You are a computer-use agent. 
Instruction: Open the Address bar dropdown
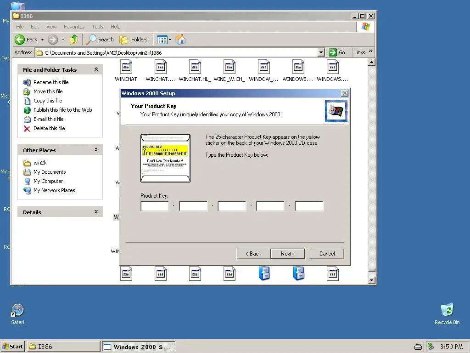(321, 52)
